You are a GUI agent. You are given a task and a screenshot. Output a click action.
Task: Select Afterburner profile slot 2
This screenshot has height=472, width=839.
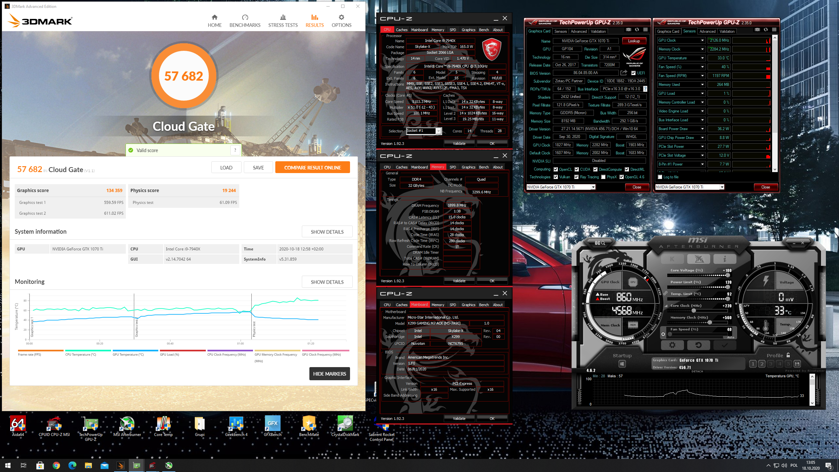tap(762, 364)
